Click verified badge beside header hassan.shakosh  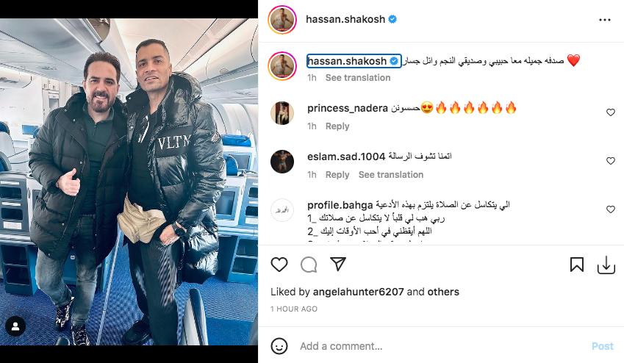[x=392, y=19]
